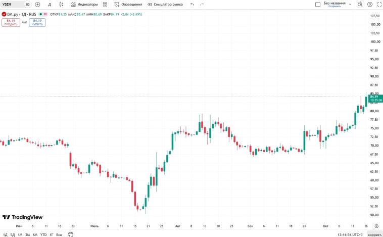
Task: Open chart settings hexagon icon in top toolbar
Action: tap(370, 4)
